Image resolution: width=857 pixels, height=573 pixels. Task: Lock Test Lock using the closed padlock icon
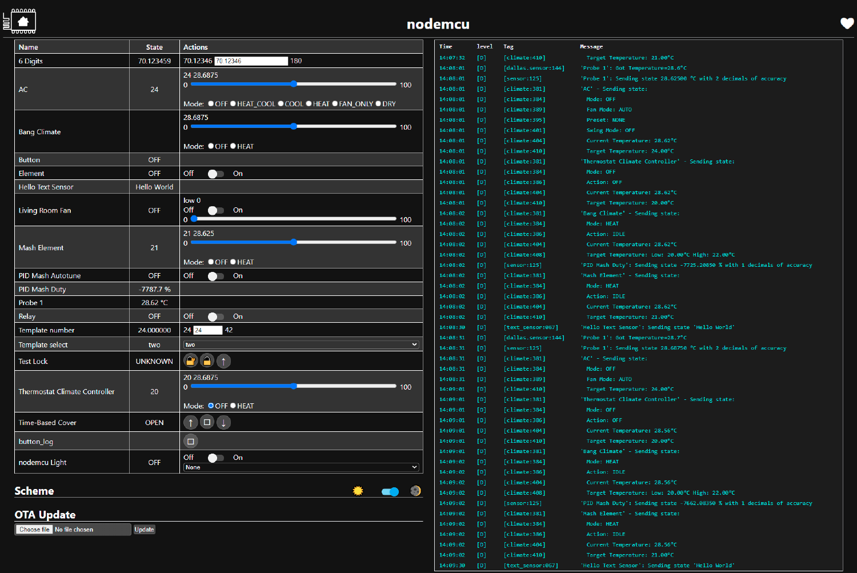(207, 360)
